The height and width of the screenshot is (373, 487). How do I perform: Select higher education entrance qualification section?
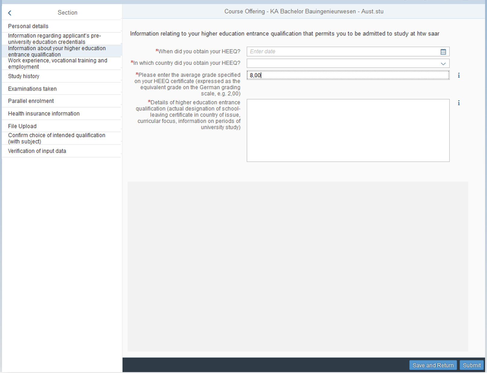pyautogui.click(x=57, y=51)
